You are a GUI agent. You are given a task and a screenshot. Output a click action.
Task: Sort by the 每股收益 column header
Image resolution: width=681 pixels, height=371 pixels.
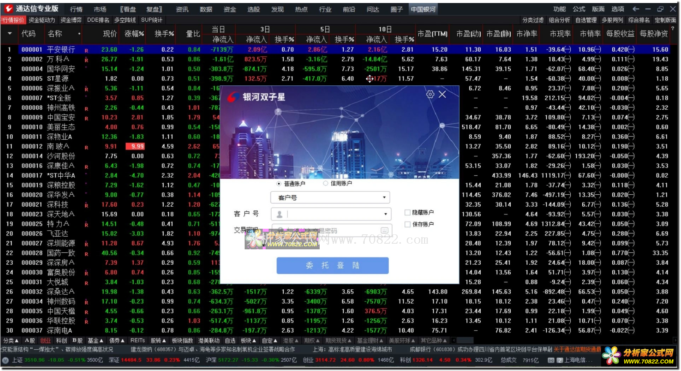[x=620, y=34]
